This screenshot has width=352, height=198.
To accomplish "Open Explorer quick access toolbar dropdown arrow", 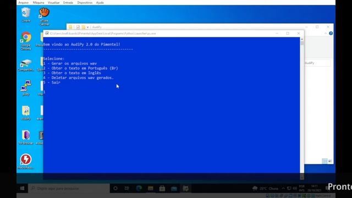I will pos(88,27).
